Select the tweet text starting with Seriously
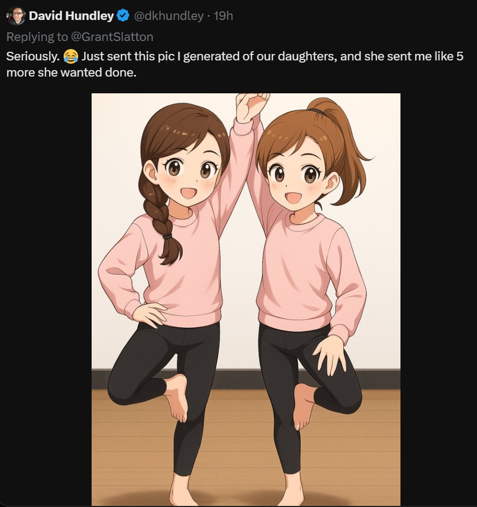The image size is (477, 507). (235, 64)
